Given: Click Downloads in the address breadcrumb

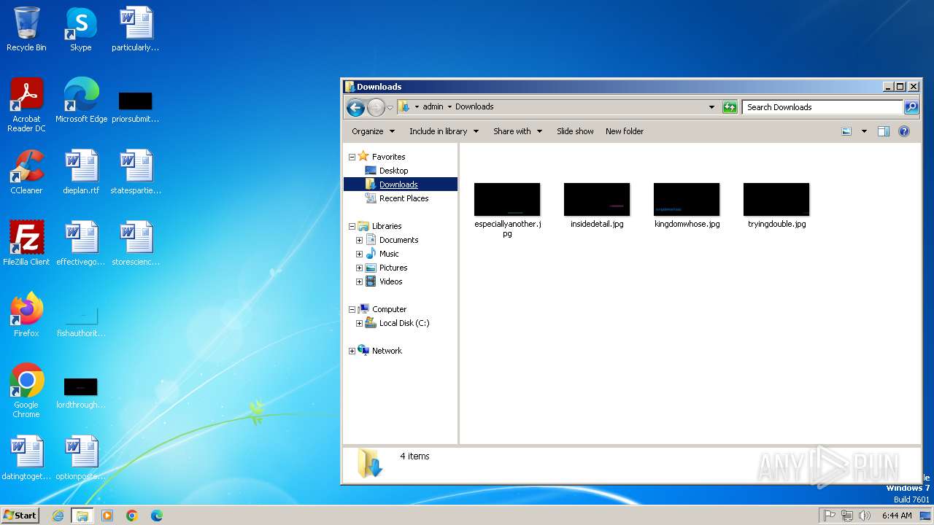Looking at the screenshot, I should coord(474,106).
